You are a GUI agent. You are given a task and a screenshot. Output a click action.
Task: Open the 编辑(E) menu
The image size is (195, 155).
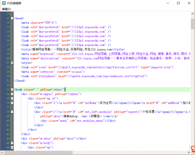[6, 9]
